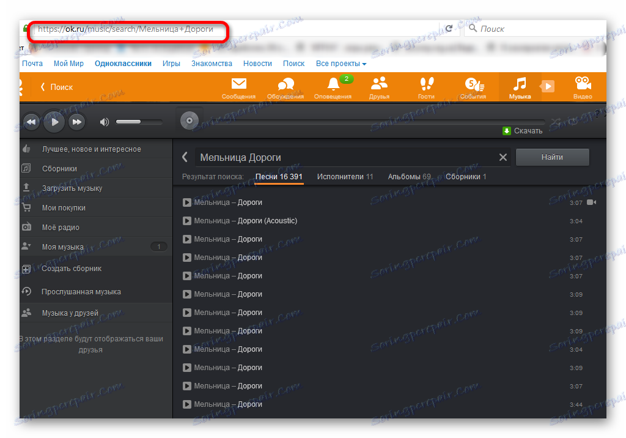Click the clock history icon
This screenshot has width=626, height=438.
click(26, 291)
